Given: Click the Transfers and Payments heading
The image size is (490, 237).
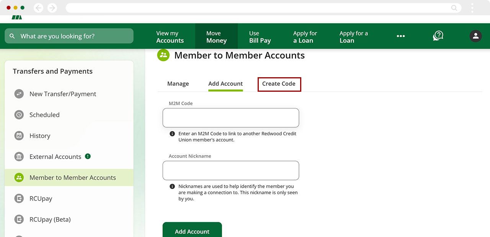Looking at the screenshot, I should point(53,71).
